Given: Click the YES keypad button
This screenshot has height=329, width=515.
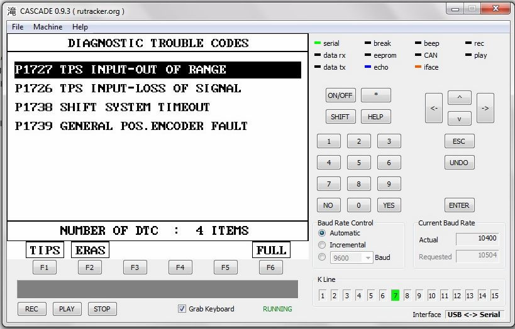Looking at the screenshot, I should pyautogui.click(x=389, y=205).
